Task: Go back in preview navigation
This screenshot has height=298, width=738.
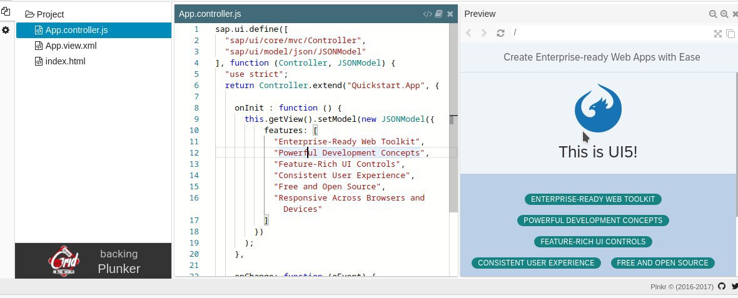Action: tap(468, 32)
